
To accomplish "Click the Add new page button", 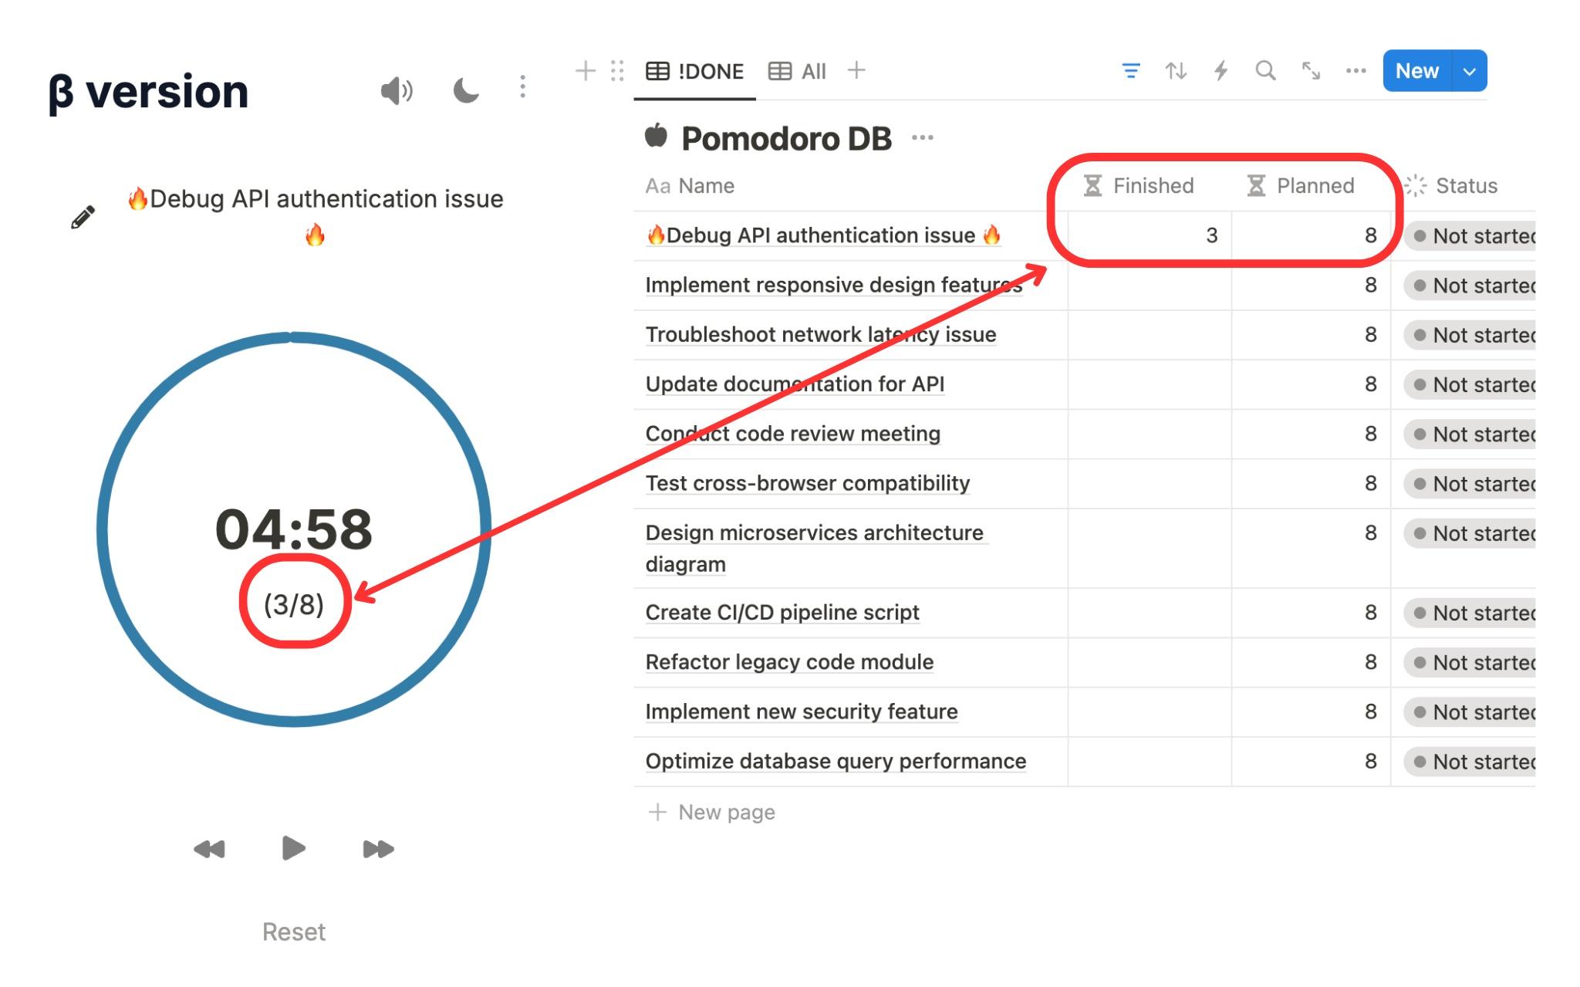I will (711, 813).
